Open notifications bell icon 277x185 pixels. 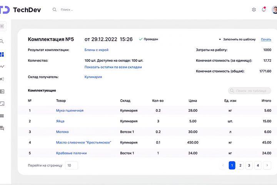pos(264,9)
